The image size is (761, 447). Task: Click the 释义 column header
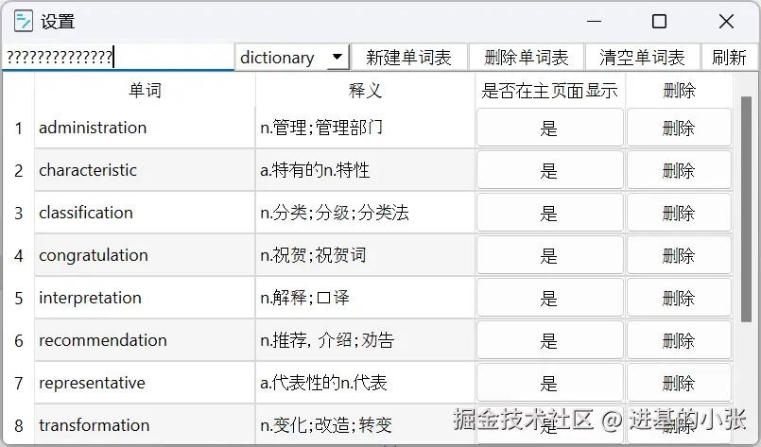tap(365, 91)
